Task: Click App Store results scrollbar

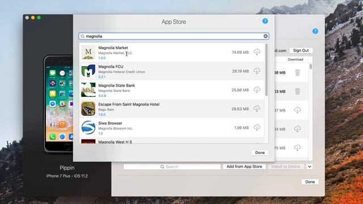Action: (267, 70)
